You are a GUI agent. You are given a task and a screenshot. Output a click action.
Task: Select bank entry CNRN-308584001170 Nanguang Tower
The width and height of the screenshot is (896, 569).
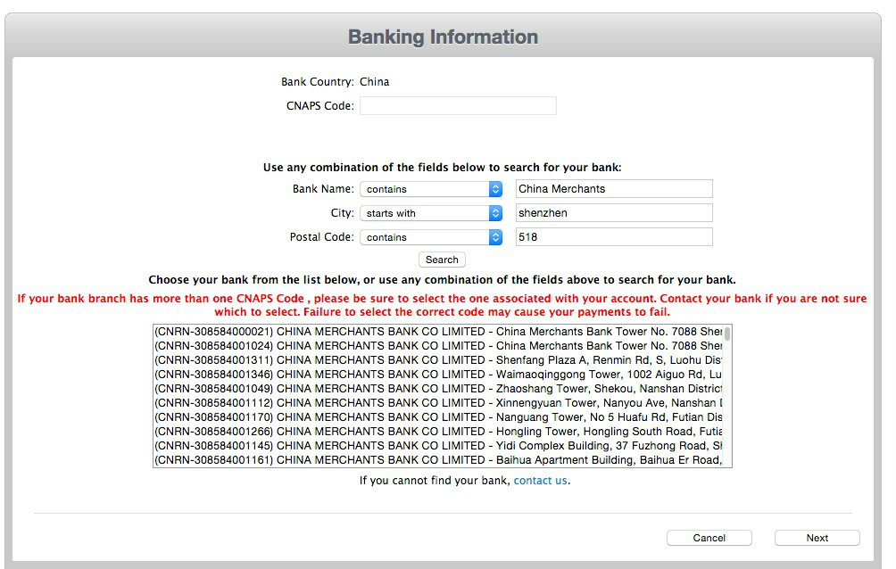coord(437,417)
